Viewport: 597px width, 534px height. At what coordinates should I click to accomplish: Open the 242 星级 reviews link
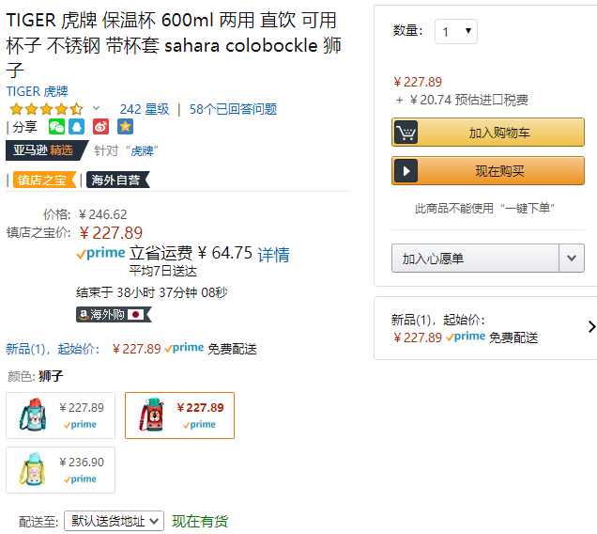tap(145, 109)
